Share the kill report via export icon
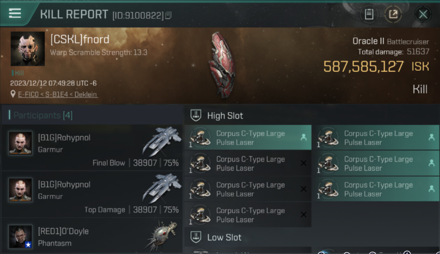Image resolution: width=440 pixels, height=254 pixels. [393, 14]
